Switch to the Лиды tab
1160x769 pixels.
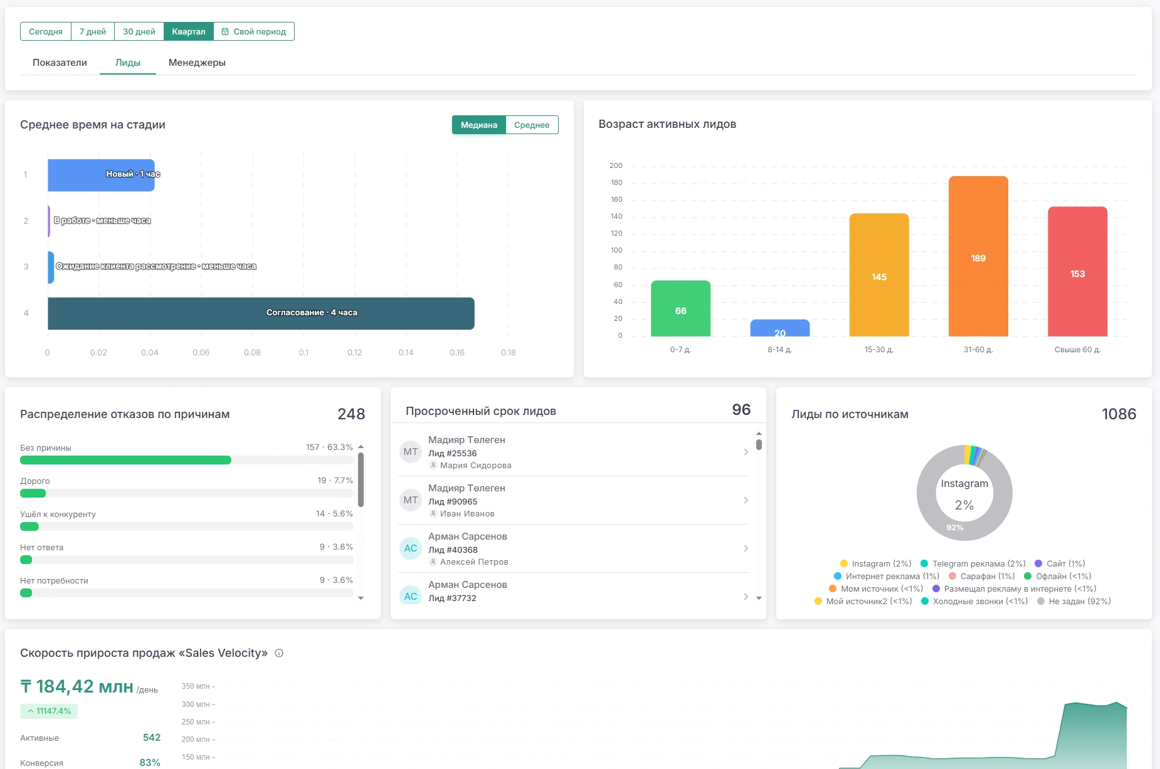click(x=128, y=63)
